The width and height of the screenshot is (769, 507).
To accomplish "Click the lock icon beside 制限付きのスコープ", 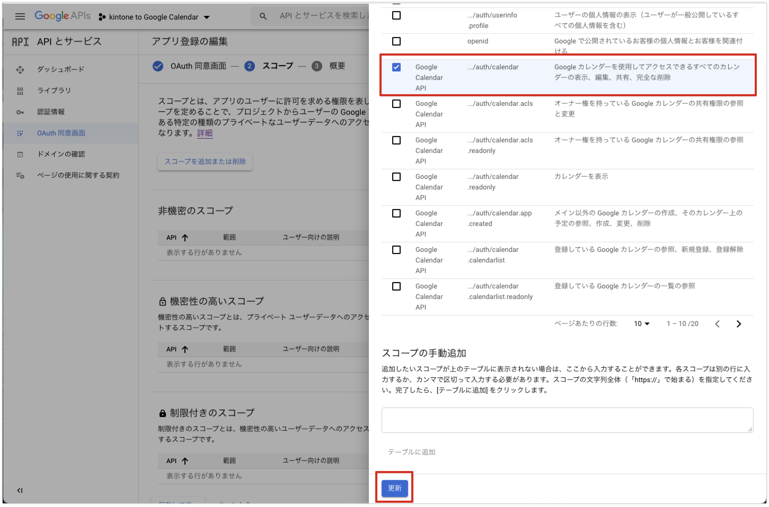I will click(x=163, y=413).
